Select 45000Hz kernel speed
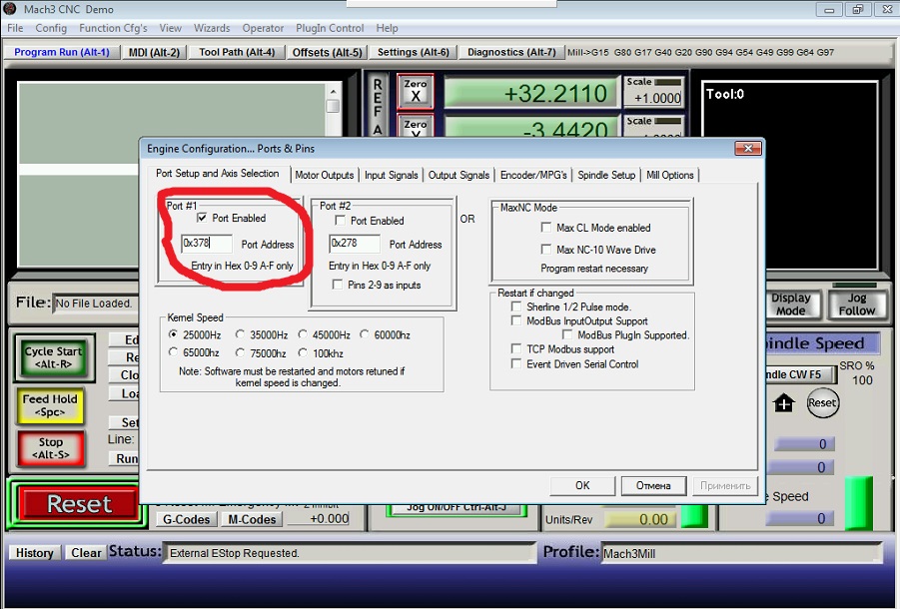This screenshot has width=900, height=609. coord(303,334)
